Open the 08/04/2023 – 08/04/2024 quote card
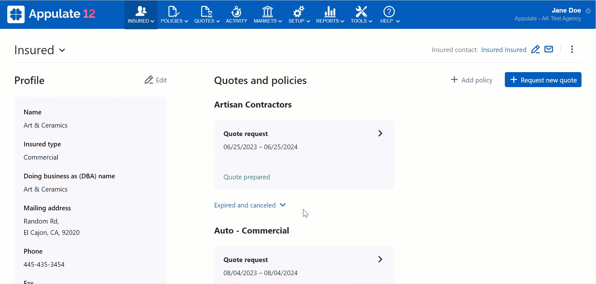 coord(304,265)
